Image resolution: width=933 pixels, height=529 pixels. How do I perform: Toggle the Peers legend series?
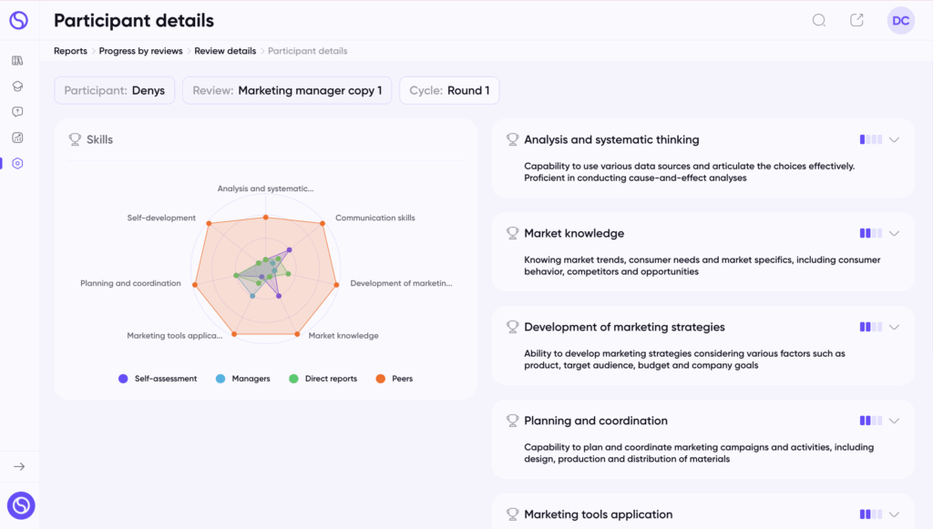point(394,379)
